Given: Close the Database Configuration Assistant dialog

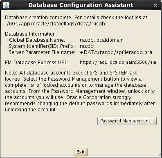Looking at the screenshot, I should click(155, 5).
